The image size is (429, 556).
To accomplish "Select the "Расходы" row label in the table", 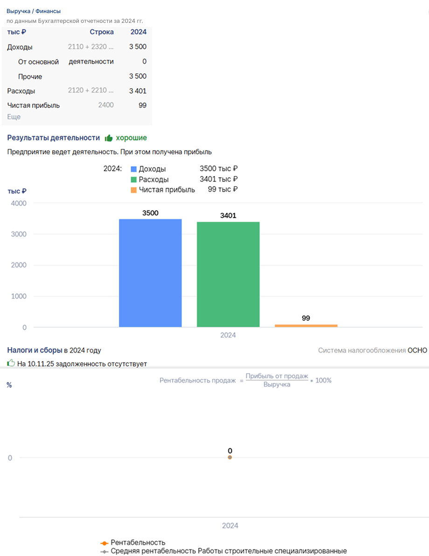I will 21,91.
